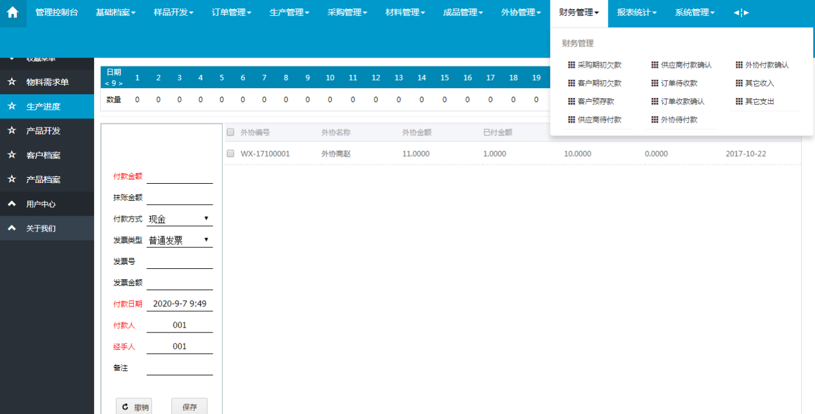This screenshot has height=414, width=815.
Task: Click the home icon in top bar
Action: pyautogui.click(x=13, y=13)
